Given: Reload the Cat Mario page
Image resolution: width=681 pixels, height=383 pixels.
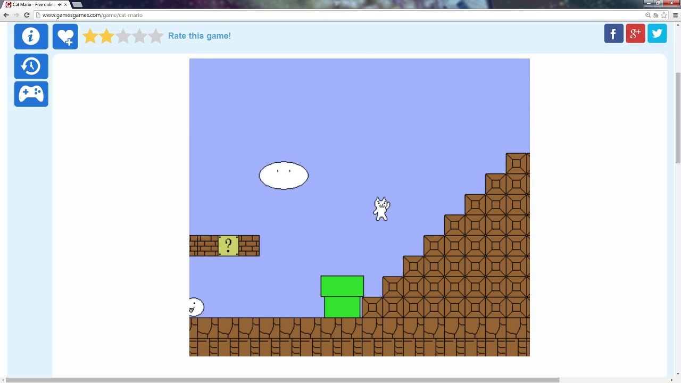Looking at the screenshot, I should [x=27, y=15].
